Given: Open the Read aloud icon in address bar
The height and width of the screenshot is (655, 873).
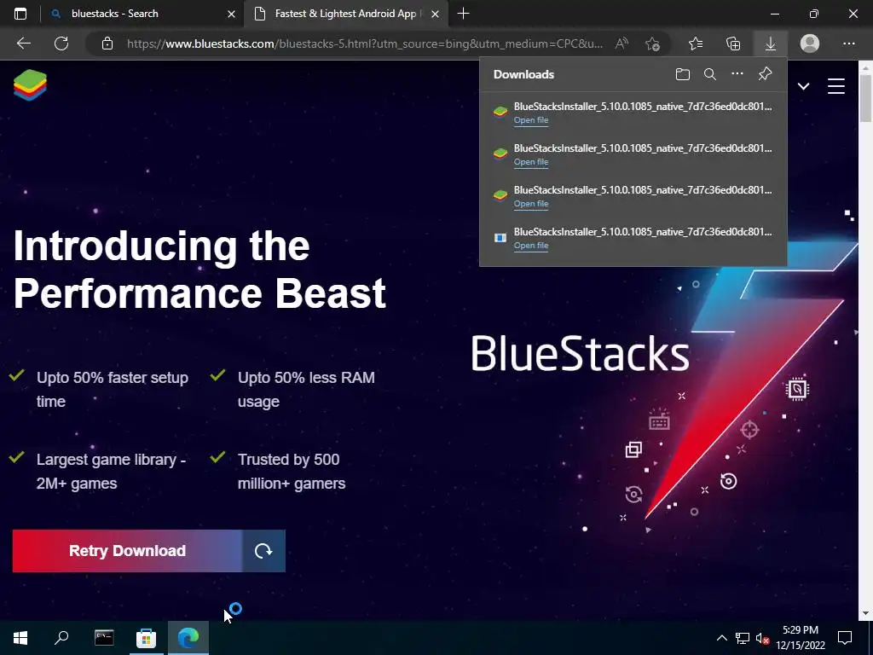Looking at the screenshot, I should click(x=622, y=43).
